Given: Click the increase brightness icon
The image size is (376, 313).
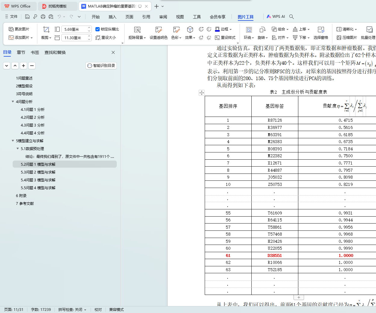Looking at the screenshot, I should [201, 38].
